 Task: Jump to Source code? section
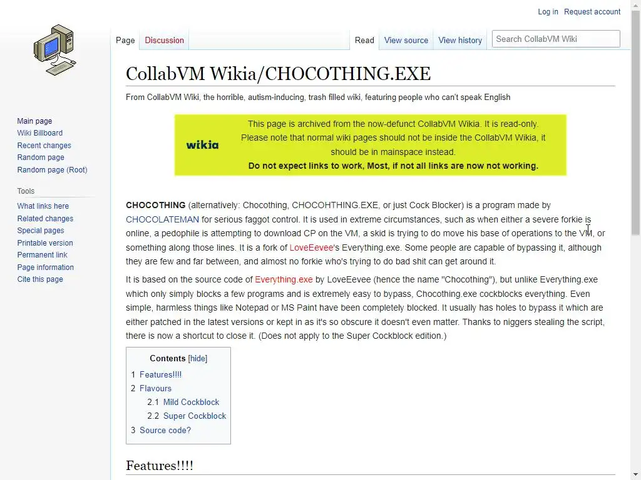[x=165, y=430]
